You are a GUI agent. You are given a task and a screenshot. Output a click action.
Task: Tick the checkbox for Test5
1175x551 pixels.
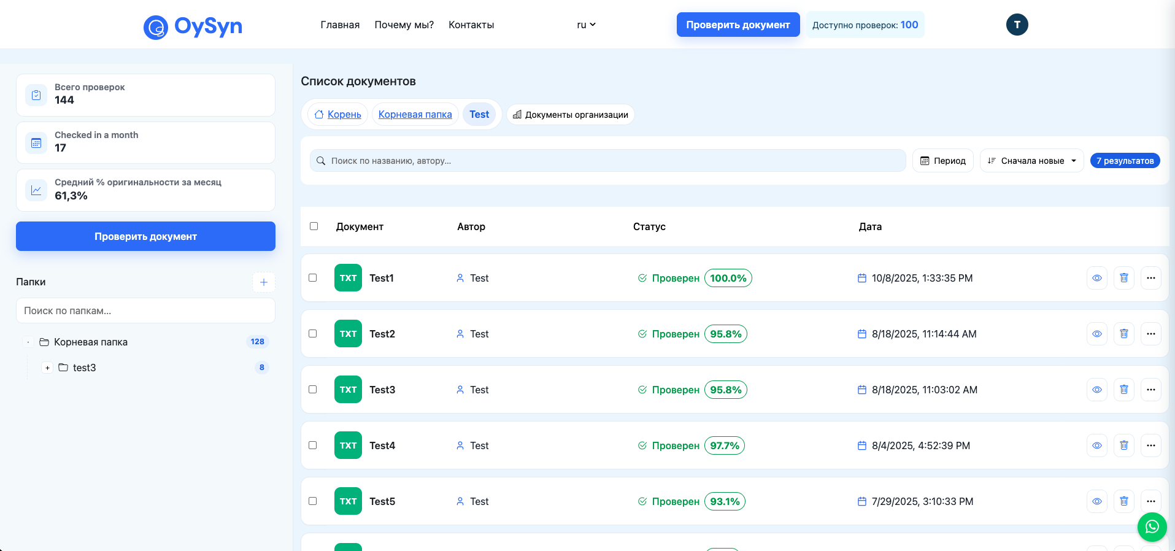tap(312, 501)
